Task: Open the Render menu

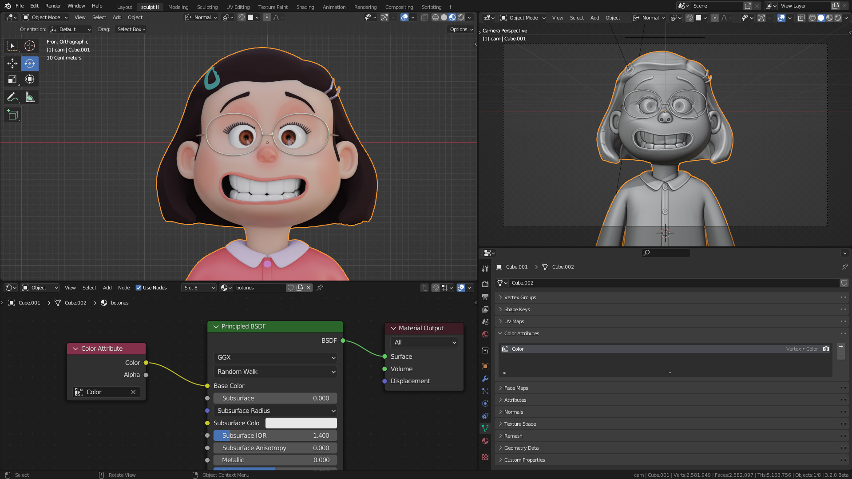Action: (x=53, y=6)
